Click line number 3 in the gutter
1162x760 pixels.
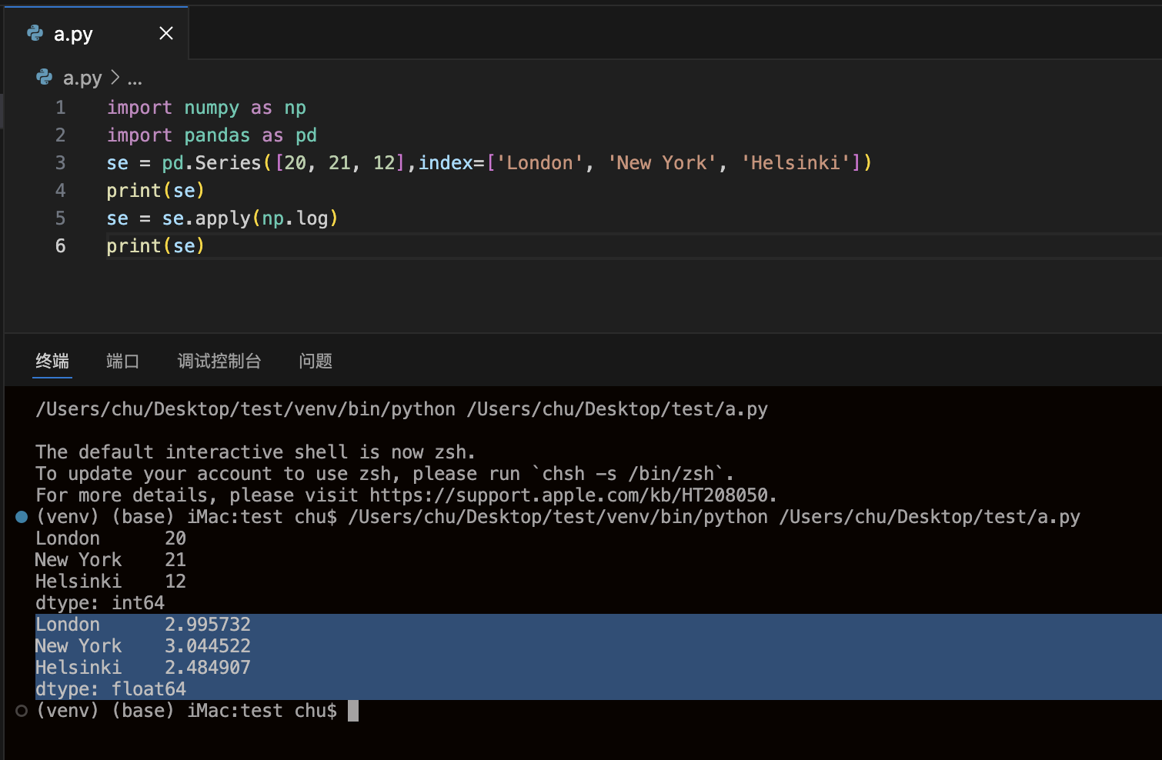[x=60, y=162]
